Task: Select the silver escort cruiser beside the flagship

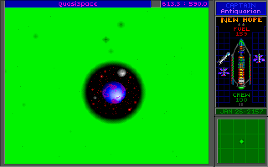Action: 224,58
